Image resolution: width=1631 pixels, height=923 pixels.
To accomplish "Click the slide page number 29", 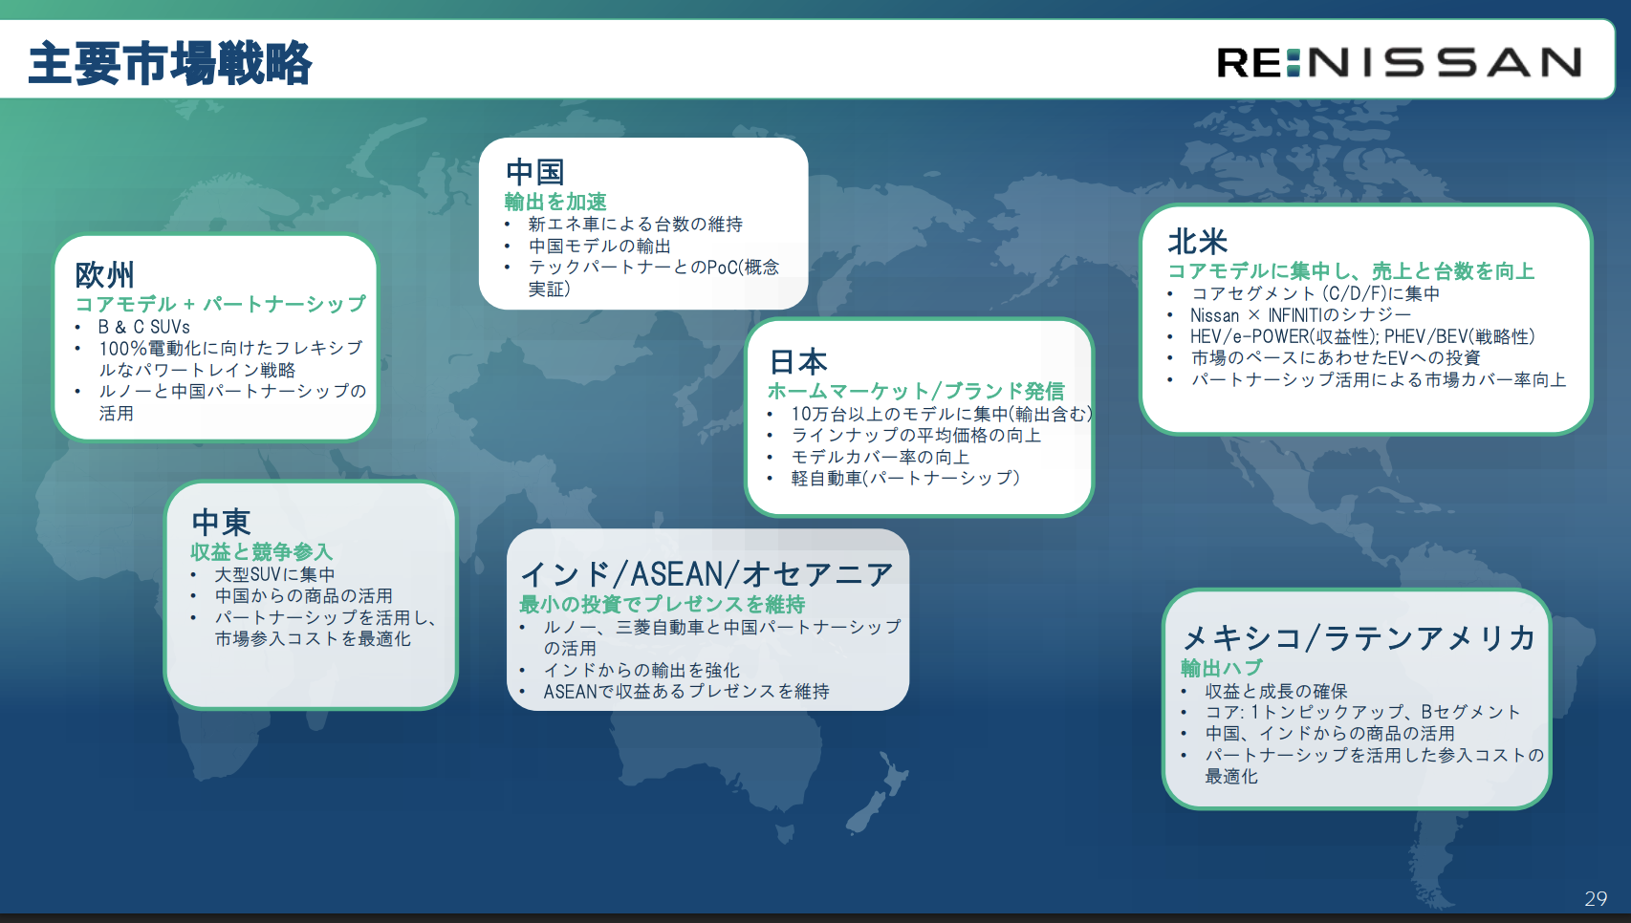I will (x=1596, y=898).
